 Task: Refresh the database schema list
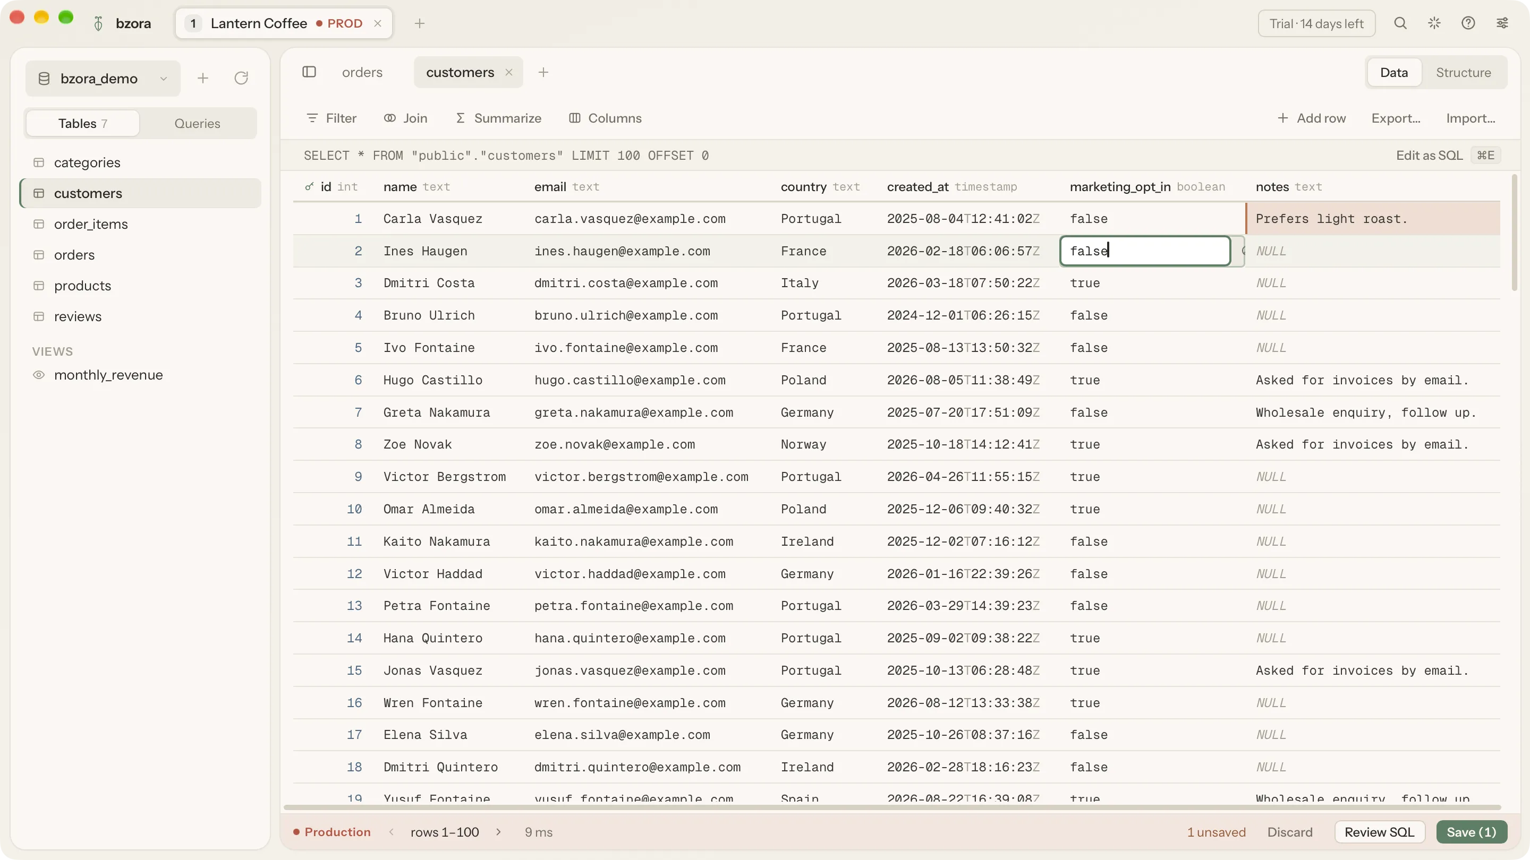[241, 79]
